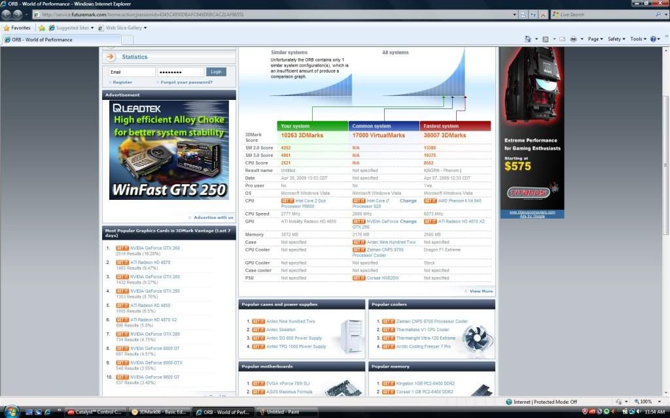Image resolution: width=670 pixels, height=418 pixels.
Task: Open a new blank browser tab
Action: (128, 40)
